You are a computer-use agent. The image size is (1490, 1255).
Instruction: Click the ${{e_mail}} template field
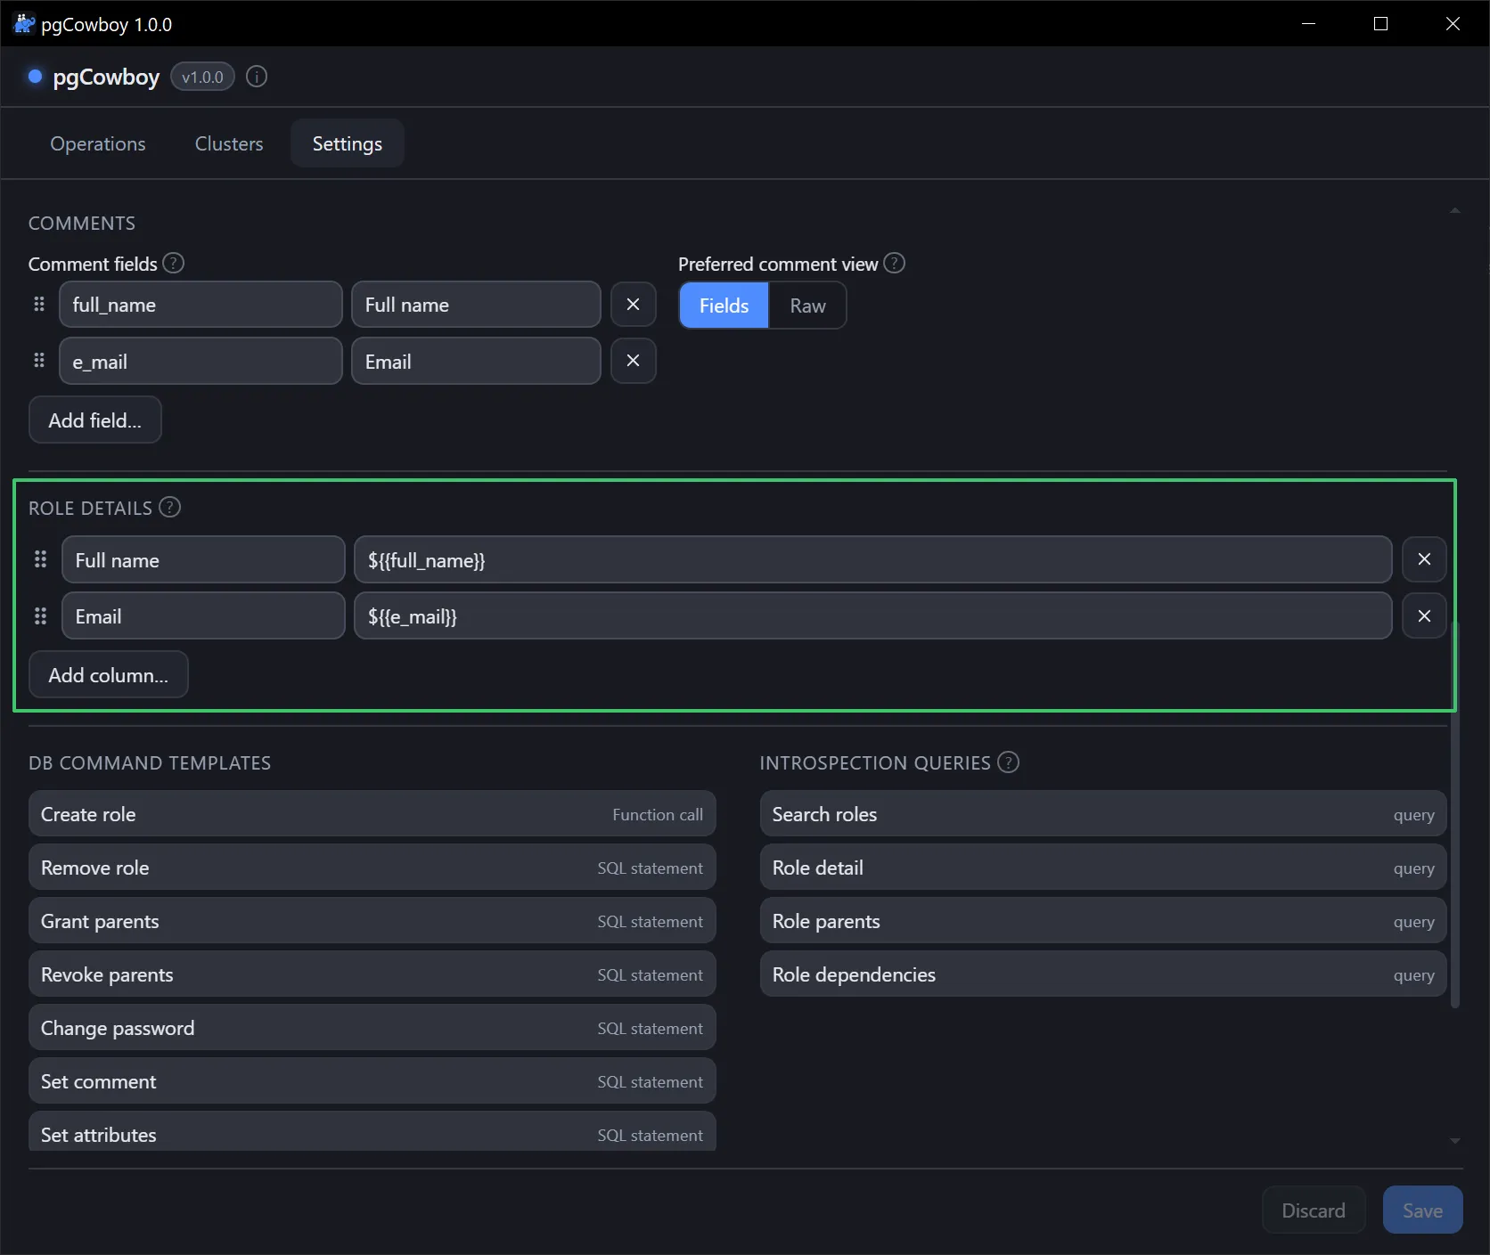click(x=873, y=616)
